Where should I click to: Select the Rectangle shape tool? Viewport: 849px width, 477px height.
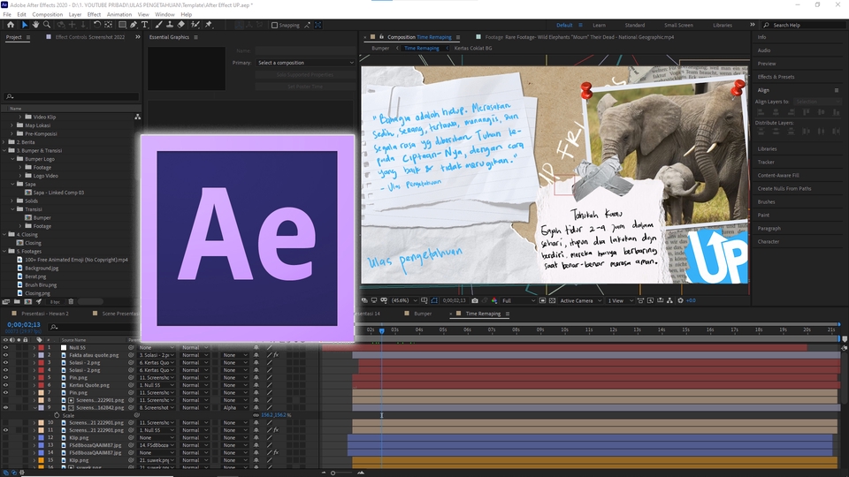click(x=122, y=25)
